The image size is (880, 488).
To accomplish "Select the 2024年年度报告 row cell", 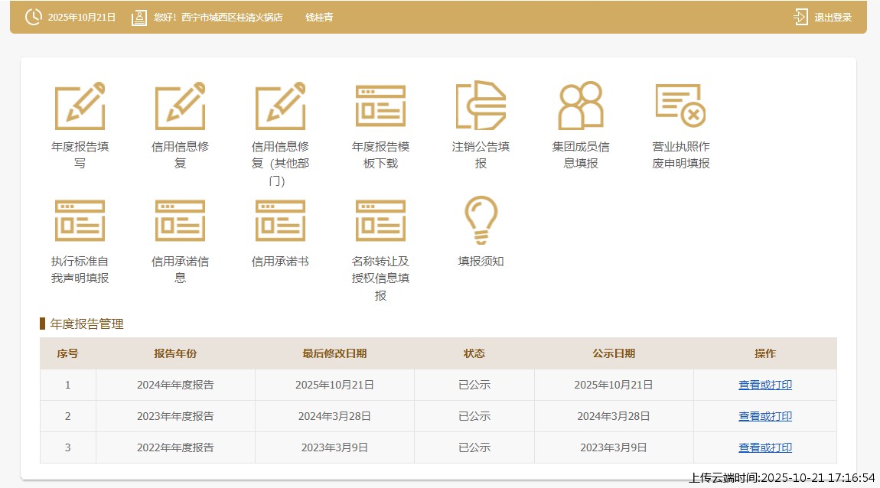I will 175,386.
